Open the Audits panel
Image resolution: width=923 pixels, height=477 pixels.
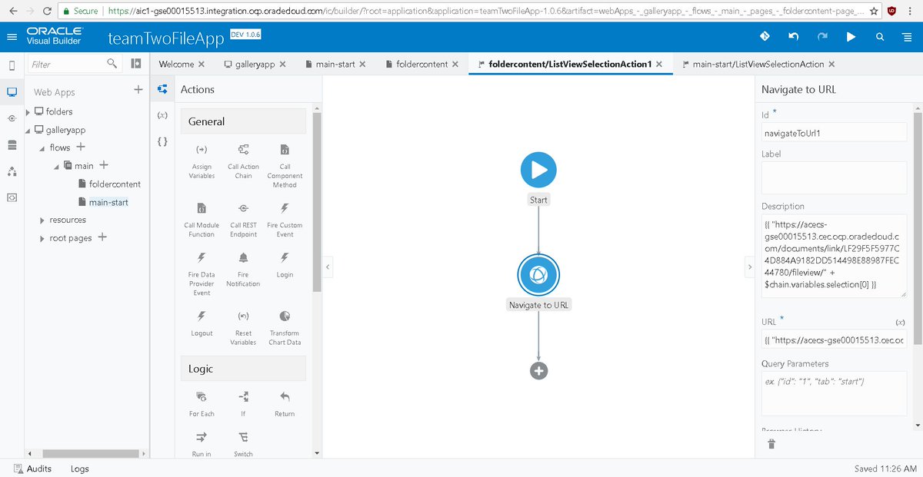pyautogui.click(x=32, y=469)
